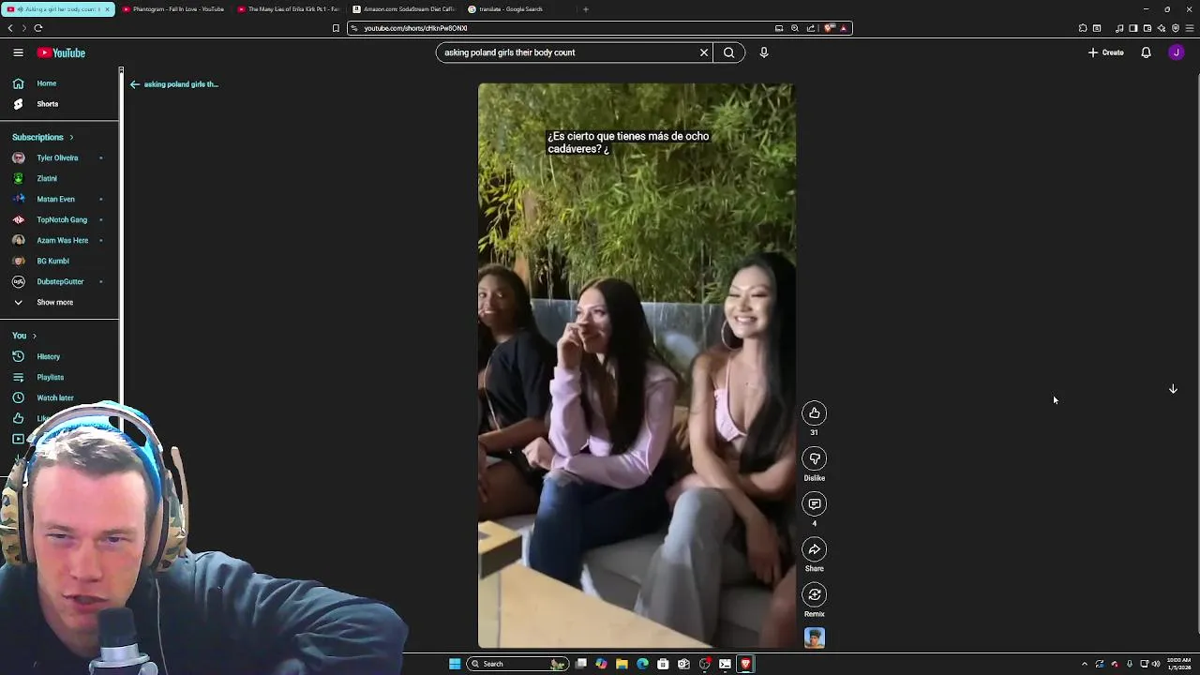The height and width of the screenshot is (675, 1200).
Task: Open browser extensions puzzle icon
Action: (x=1083, y=28)
